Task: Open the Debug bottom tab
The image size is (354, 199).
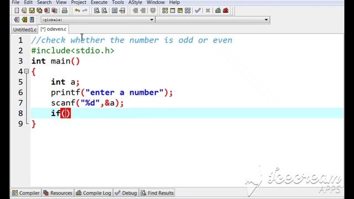Action: [x=126, y=193]
